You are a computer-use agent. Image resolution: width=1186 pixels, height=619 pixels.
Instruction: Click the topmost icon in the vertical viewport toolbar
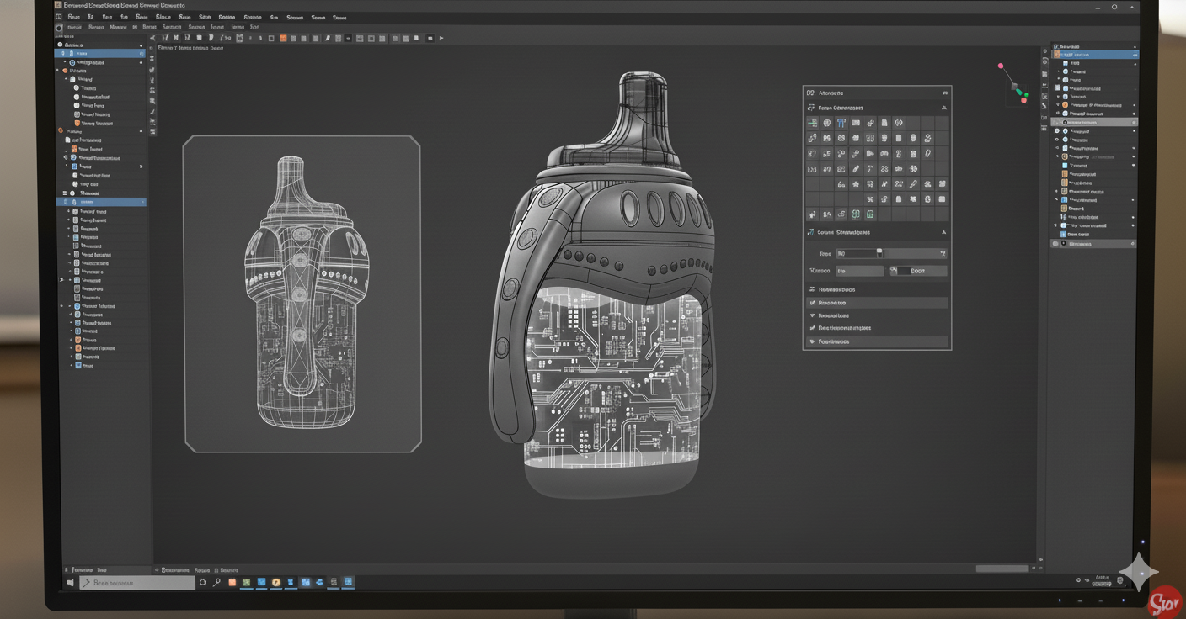click(152, 49)
